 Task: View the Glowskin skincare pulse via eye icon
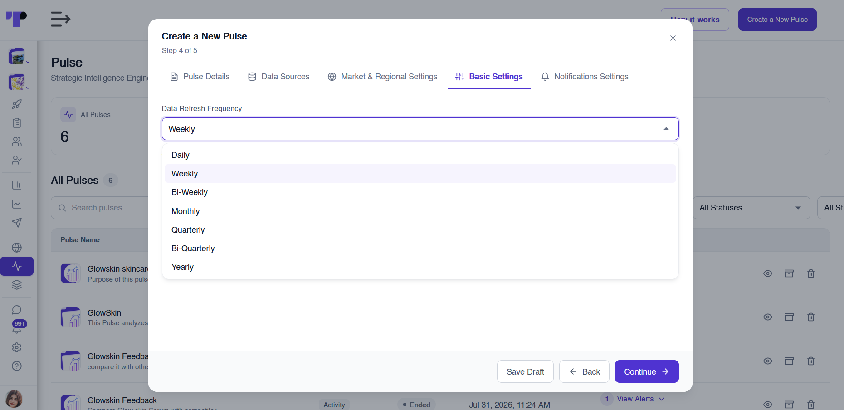[x=768, y=273]
